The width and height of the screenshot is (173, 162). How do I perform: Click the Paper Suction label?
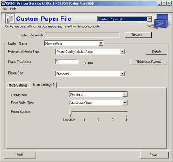pos(20,112)
